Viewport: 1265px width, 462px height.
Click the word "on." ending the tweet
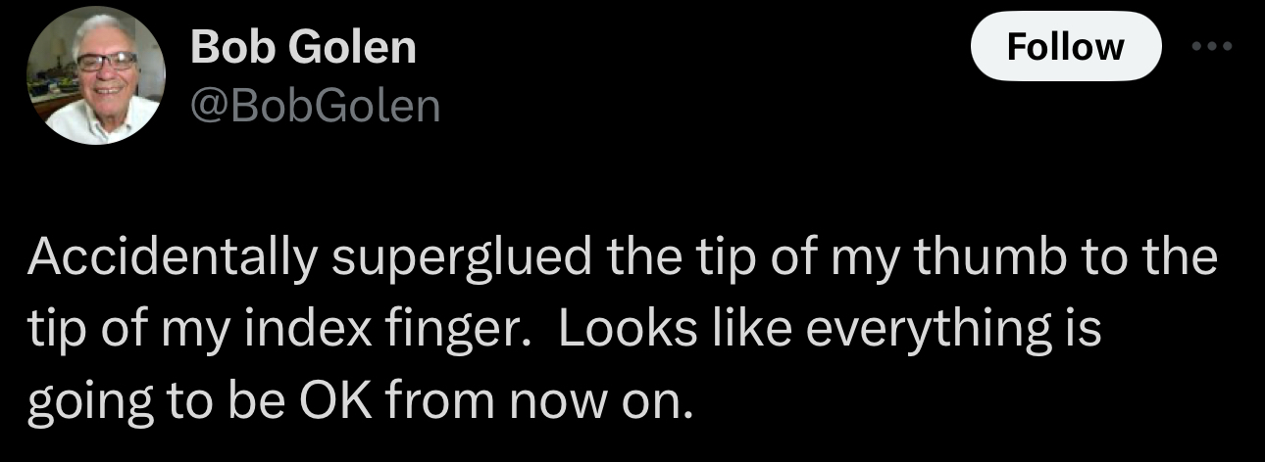pyautogui.click(x=668, y=402)
